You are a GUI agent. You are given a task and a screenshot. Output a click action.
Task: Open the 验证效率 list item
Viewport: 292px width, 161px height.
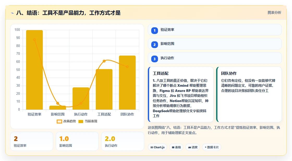point(215,30)
